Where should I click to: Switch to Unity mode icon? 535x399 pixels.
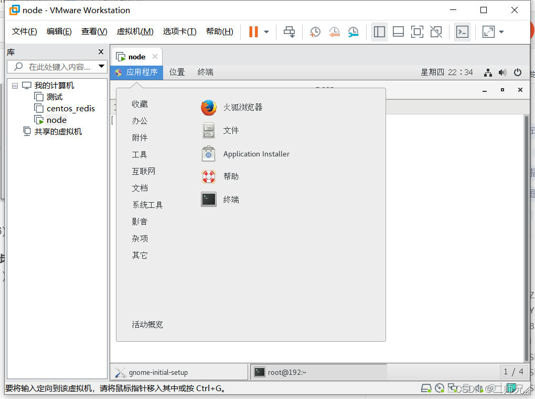(436, 32)
